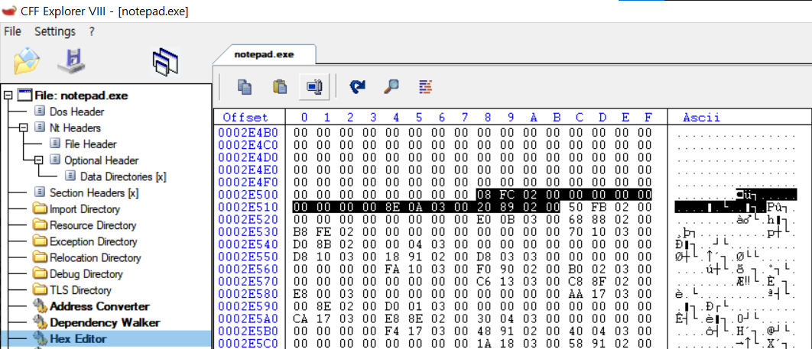The height and width of the screenshot is (349, 812).
Task: Collapse the File: notepad.exe root node
Action: coord(8,95)
